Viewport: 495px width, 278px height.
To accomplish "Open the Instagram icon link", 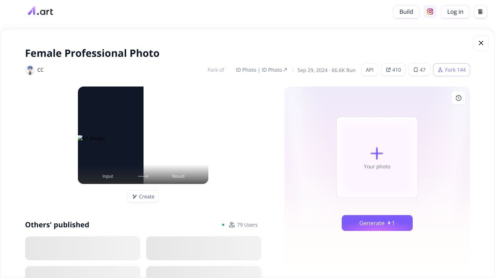I will [430, 12].
